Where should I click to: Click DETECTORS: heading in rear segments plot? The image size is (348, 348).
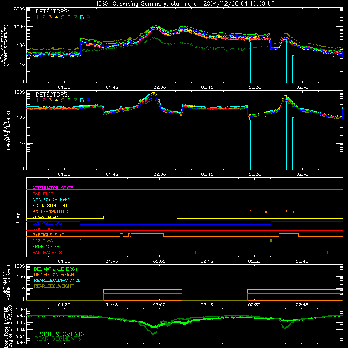(52, 94)
